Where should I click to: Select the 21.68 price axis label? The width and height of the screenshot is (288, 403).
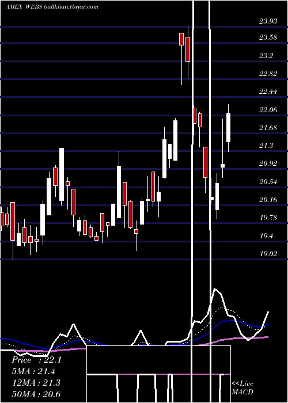pos(268,127)
